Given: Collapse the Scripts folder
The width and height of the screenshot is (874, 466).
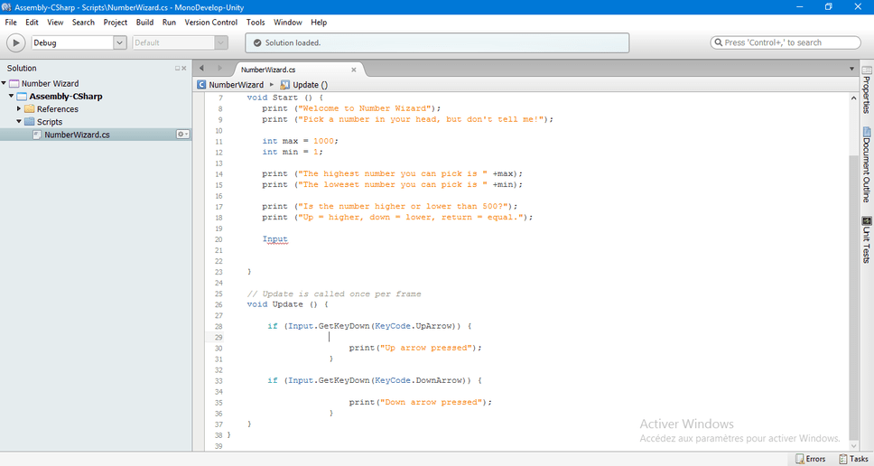Looking at the screenshot, I should 19,122.
